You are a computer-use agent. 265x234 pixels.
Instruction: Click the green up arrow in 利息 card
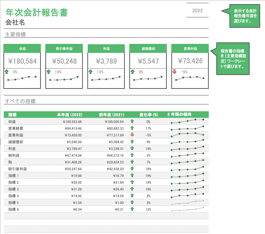pos(91,72)
